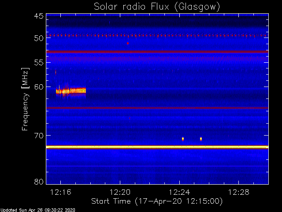Click the "Updated Sun Apr 26 09:30:22 2020" text
The height and width of the screenshot is (212, 282).
point(37,210)
